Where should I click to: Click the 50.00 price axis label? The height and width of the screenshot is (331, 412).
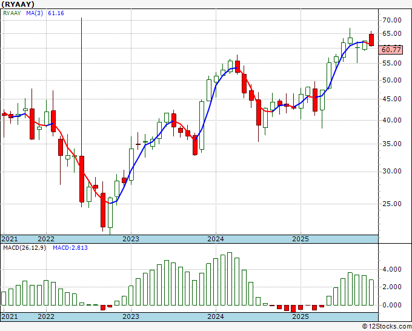coord(392,80)
